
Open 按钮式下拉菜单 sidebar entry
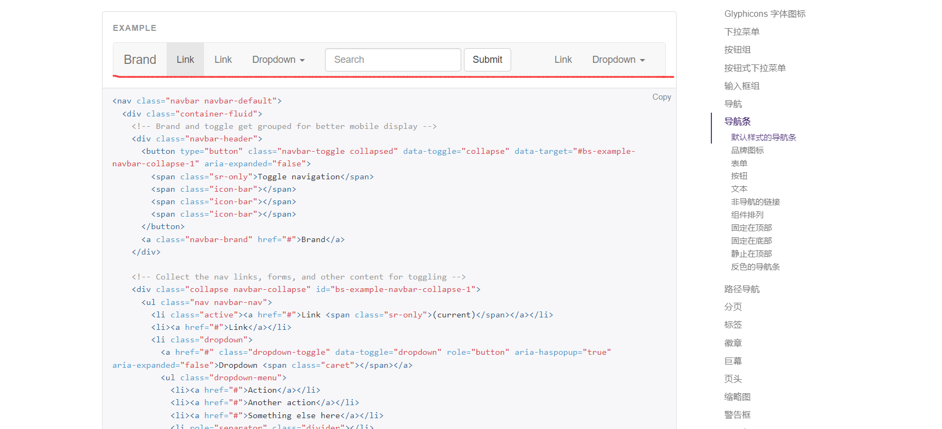(755, 68)
